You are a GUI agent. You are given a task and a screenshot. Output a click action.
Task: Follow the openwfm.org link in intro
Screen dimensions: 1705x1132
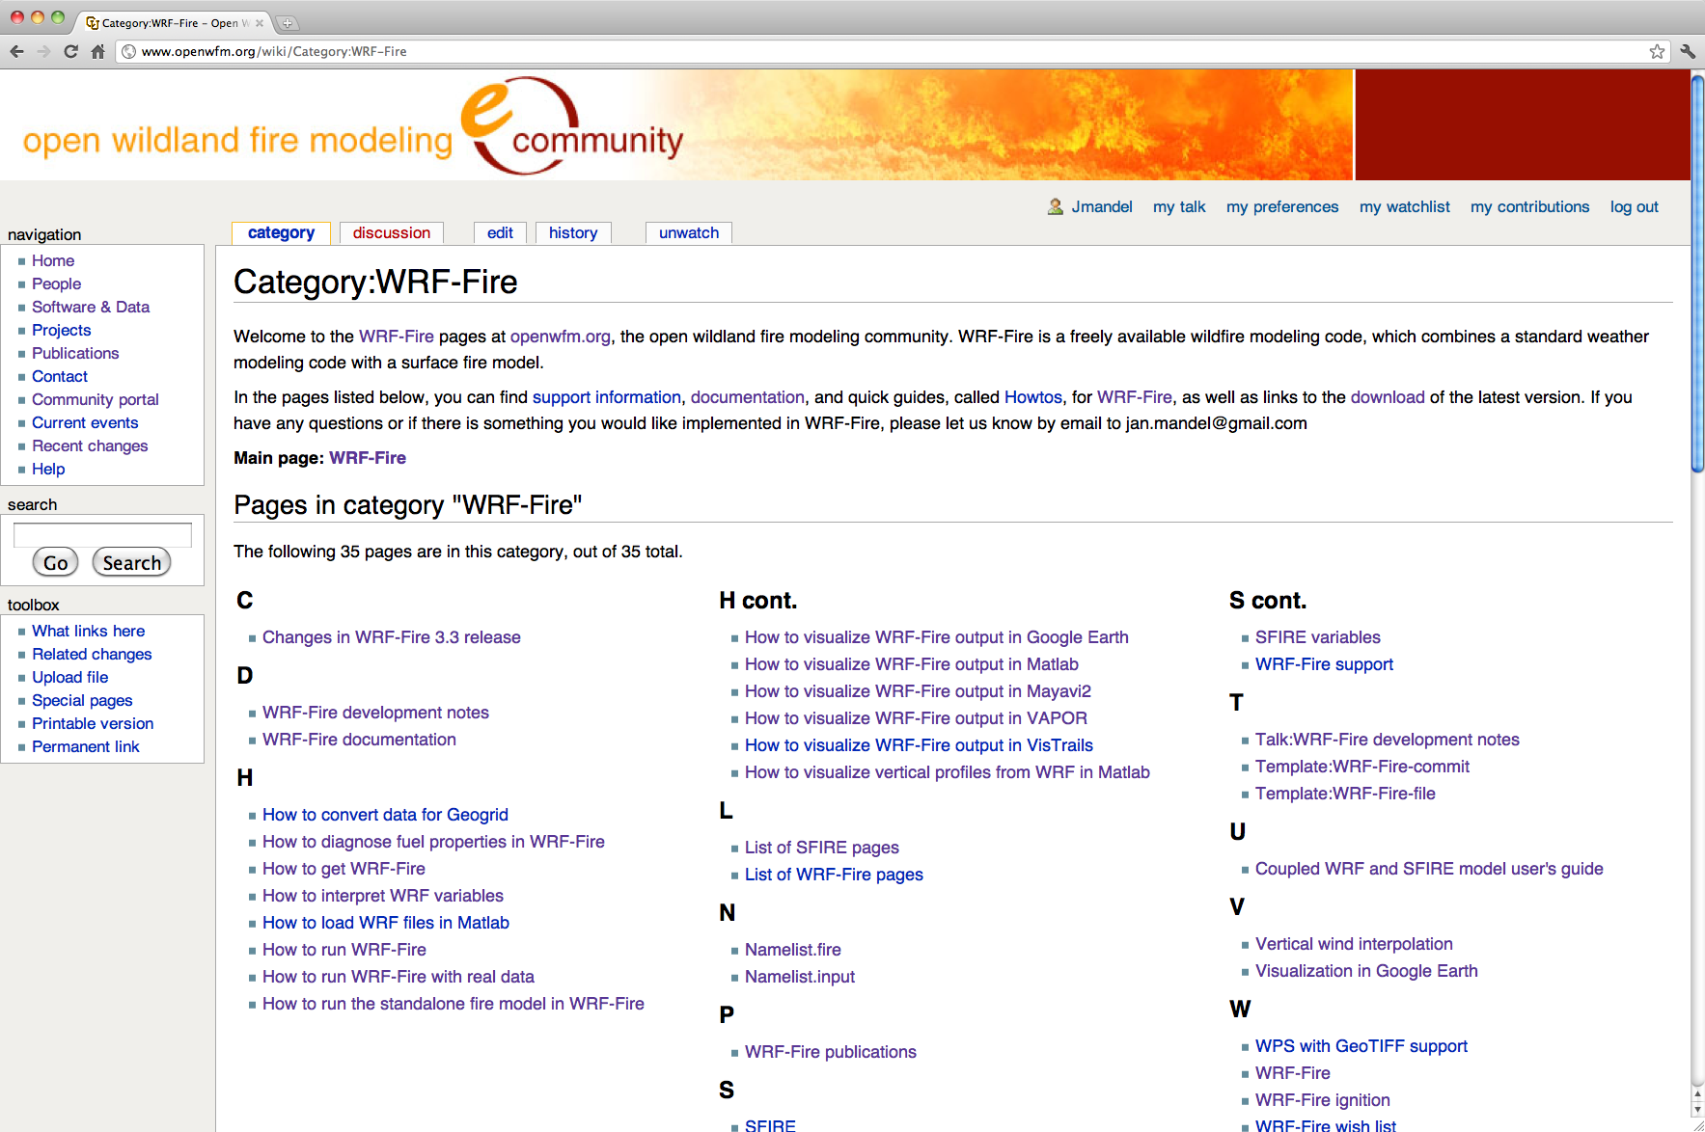click(x=561, y=337)
